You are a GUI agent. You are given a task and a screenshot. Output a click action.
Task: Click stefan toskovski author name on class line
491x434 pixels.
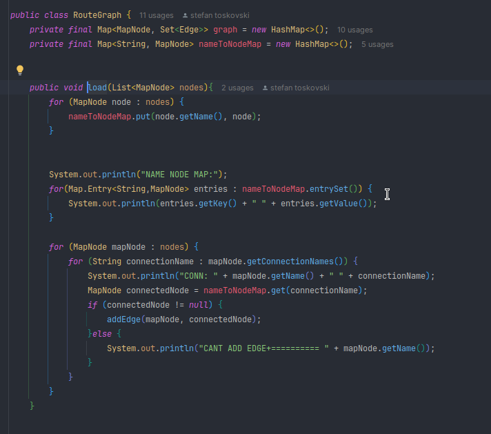coord(221,15)
